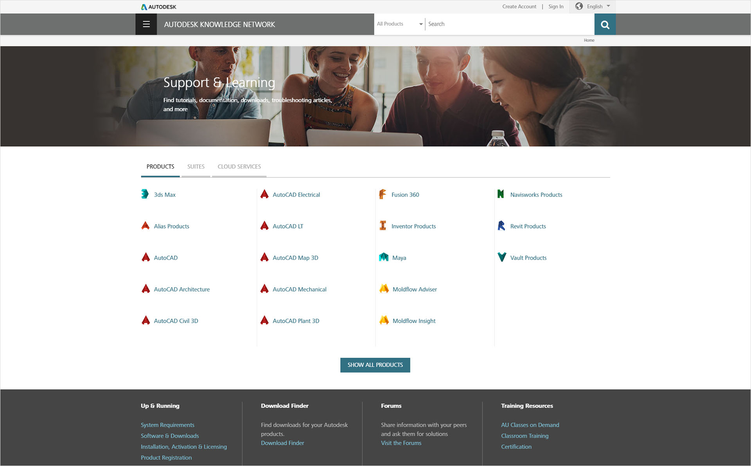Open the Moldflow Insight link
The width and height of the screenshot is (751, 466).
tap(414, 321)
